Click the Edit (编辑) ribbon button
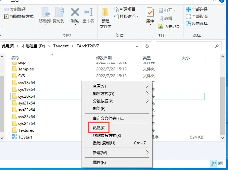 165,18
